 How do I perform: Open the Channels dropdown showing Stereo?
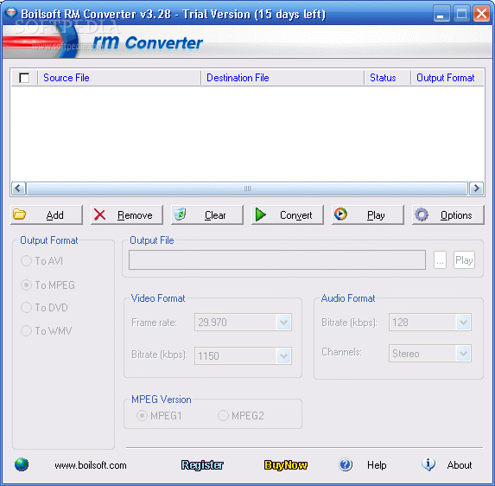coord(463,353)
